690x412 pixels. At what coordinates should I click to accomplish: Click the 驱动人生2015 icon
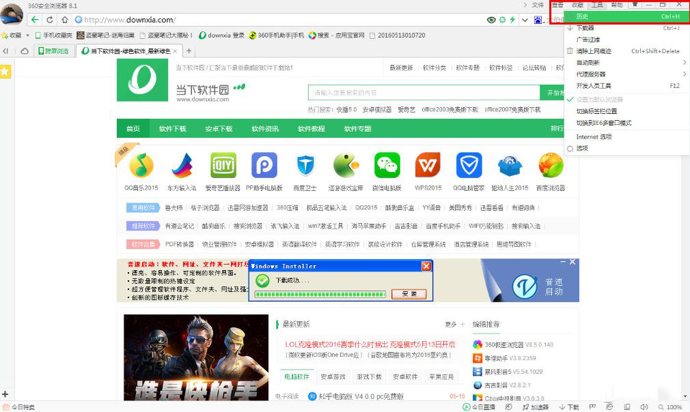point(510,165)
